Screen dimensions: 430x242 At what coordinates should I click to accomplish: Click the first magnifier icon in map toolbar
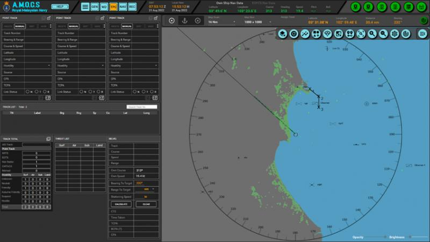coord(372,34)
